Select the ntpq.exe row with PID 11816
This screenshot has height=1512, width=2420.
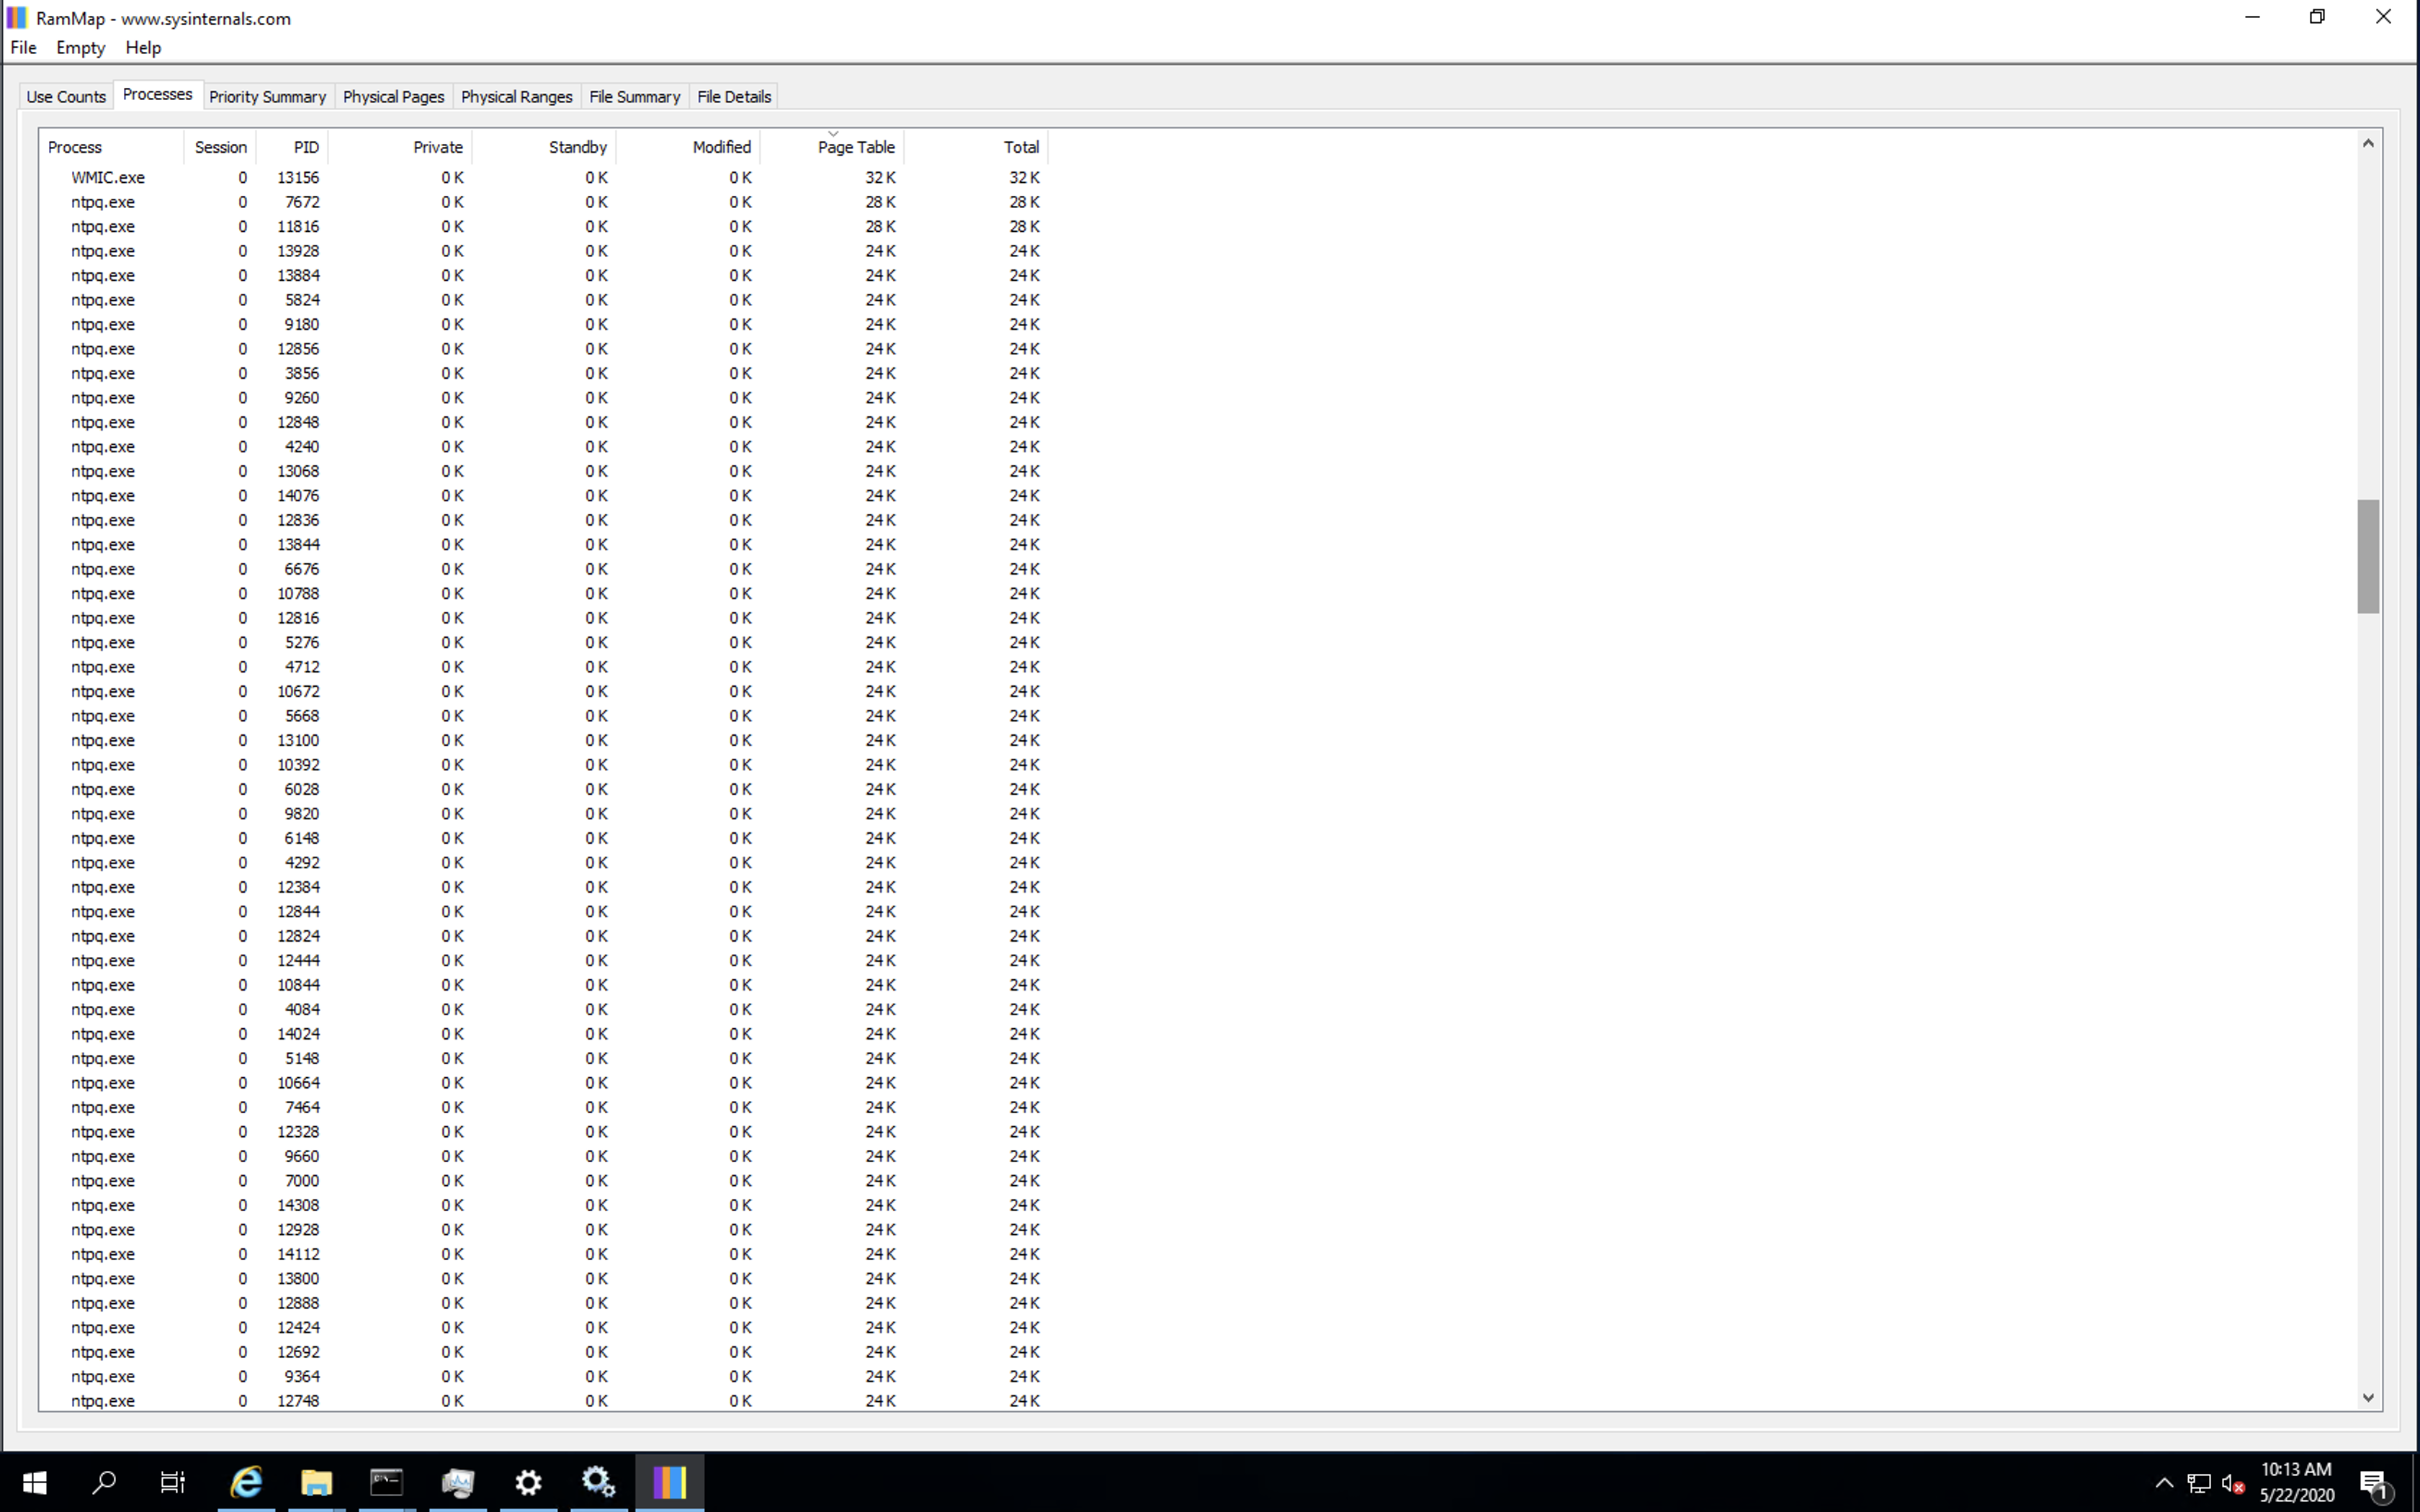(545, 226)
